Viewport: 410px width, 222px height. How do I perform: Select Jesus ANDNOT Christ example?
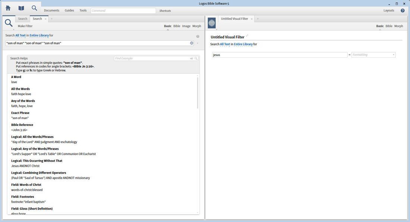click(25, 166)
